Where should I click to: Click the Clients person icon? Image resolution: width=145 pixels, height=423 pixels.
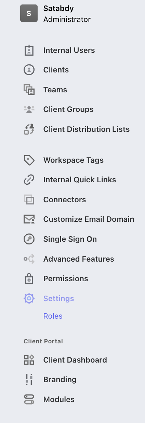click(x=29, y=70)
